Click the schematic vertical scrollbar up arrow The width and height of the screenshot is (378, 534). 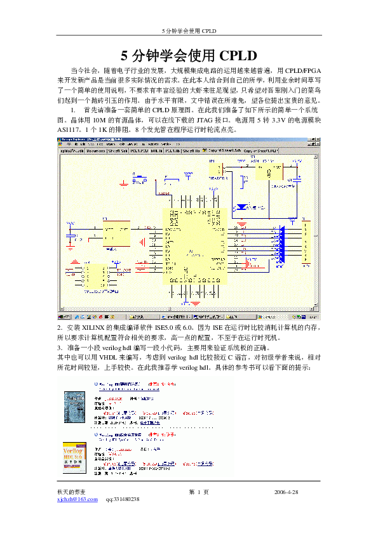(x=316, y=156)
